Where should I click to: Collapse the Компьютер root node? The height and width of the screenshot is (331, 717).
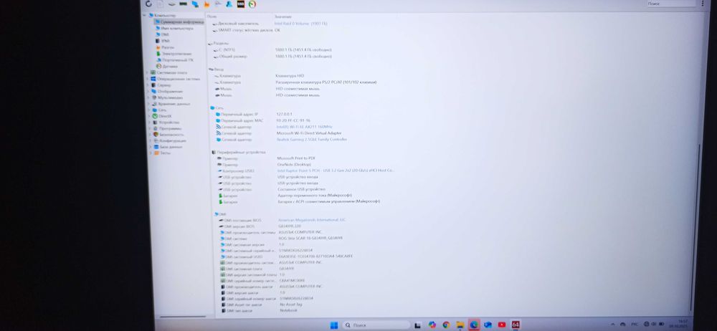pyautogui.click(x=145, y=15)
